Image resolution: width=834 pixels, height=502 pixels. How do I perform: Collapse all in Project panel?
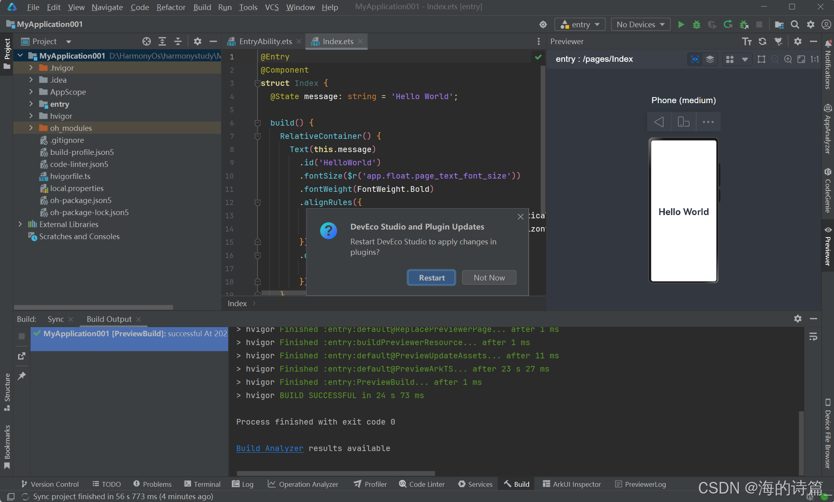coord(178,41)
